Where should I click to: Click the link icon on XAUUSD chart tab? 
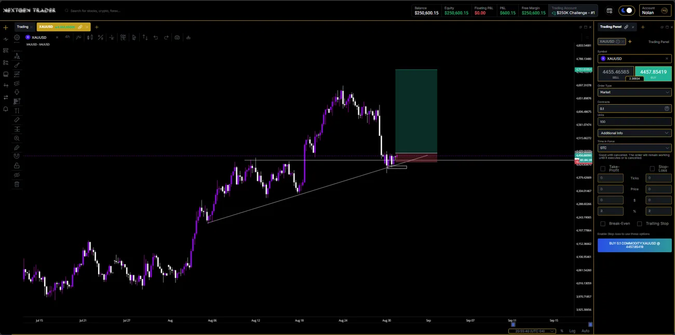point(80,27)
